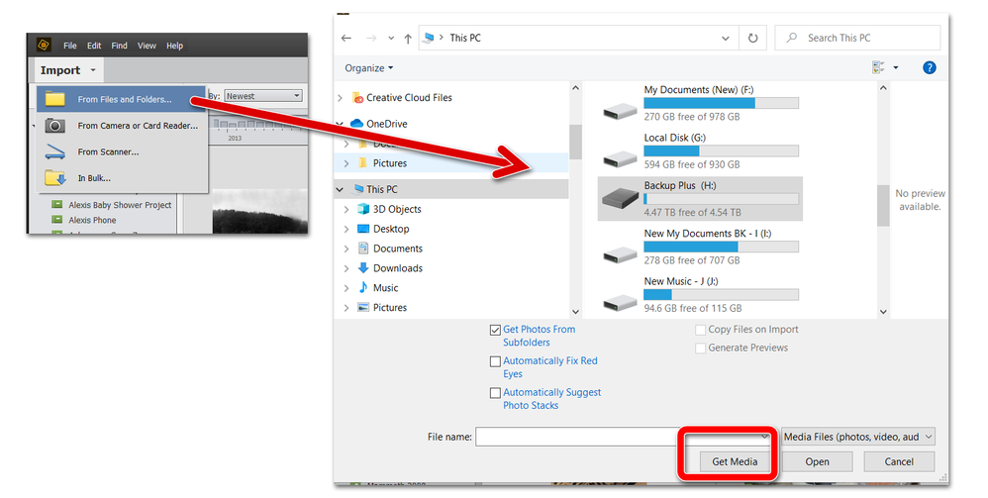Open the Organize dropdown menu
The width and height of the screenshot is (988, 498).
[368, 68]
